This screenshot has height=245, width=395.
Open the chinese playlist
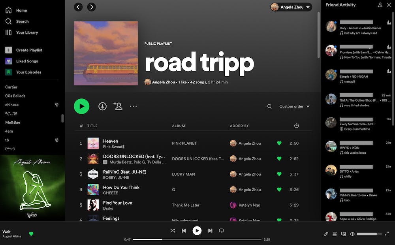tap(12, 105)
